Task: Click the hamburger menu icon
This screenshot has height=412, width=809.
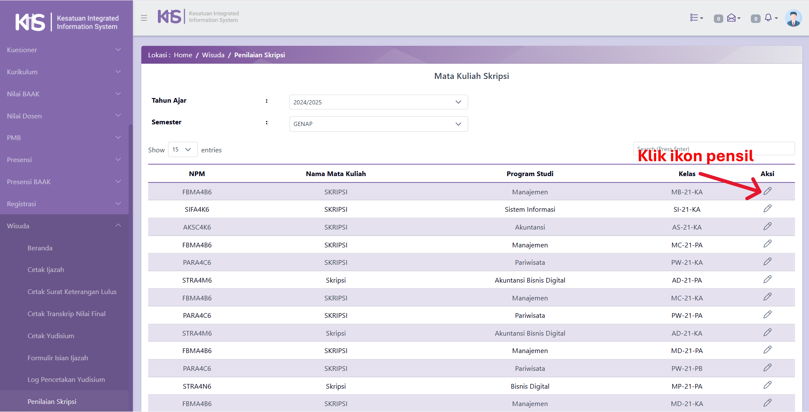Action: click(144, 18)
